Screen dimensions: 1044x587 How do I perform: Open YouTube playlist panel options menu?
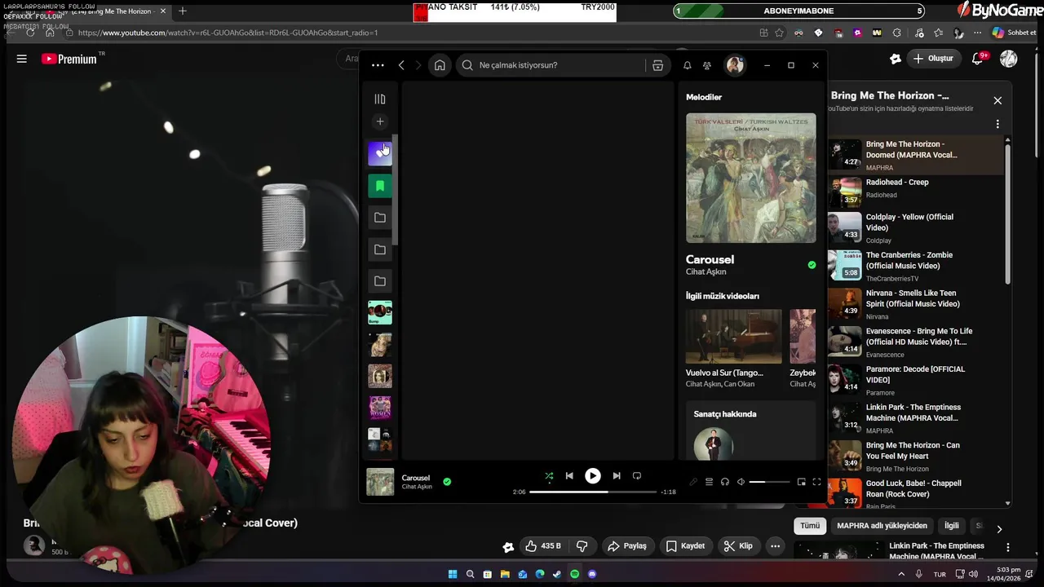click(998, 124)
